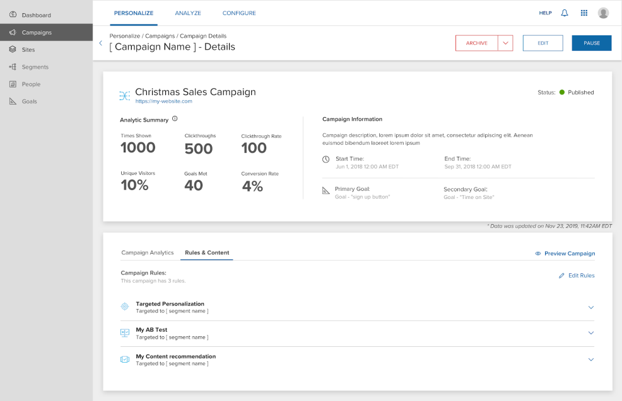Open the Archive dropdown arrow
The image size is (622, 401).
pos(505,43)
